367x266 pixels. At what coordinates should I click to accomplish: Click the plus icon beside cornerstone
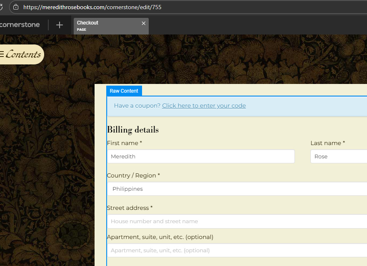60,25
